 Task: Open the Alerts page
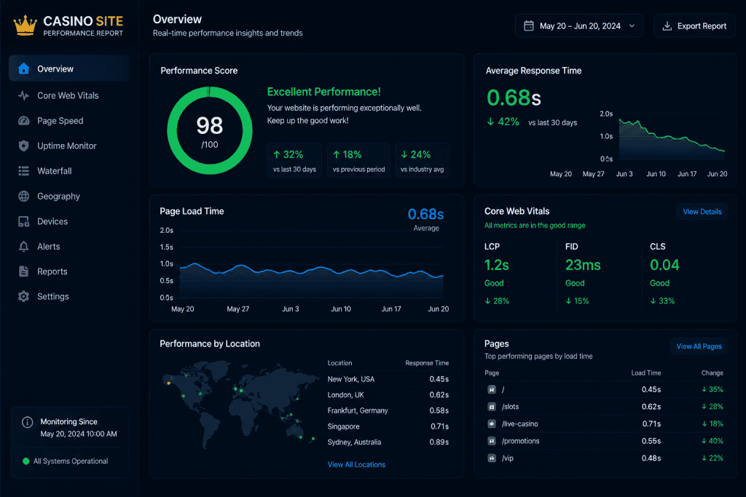[69, 247]
